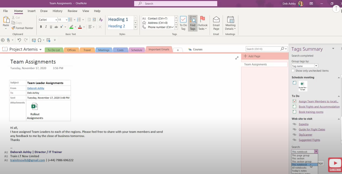Click the Add Page button
Image resolution: width=342 pixels, height=174 pixels.
(x=253, y=56)
